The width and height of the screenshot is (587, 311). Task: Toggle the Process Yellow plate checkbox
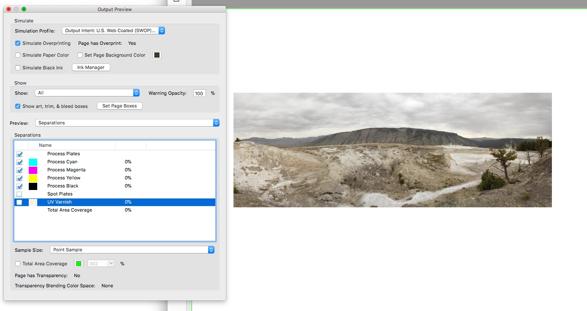coord(19,178)
